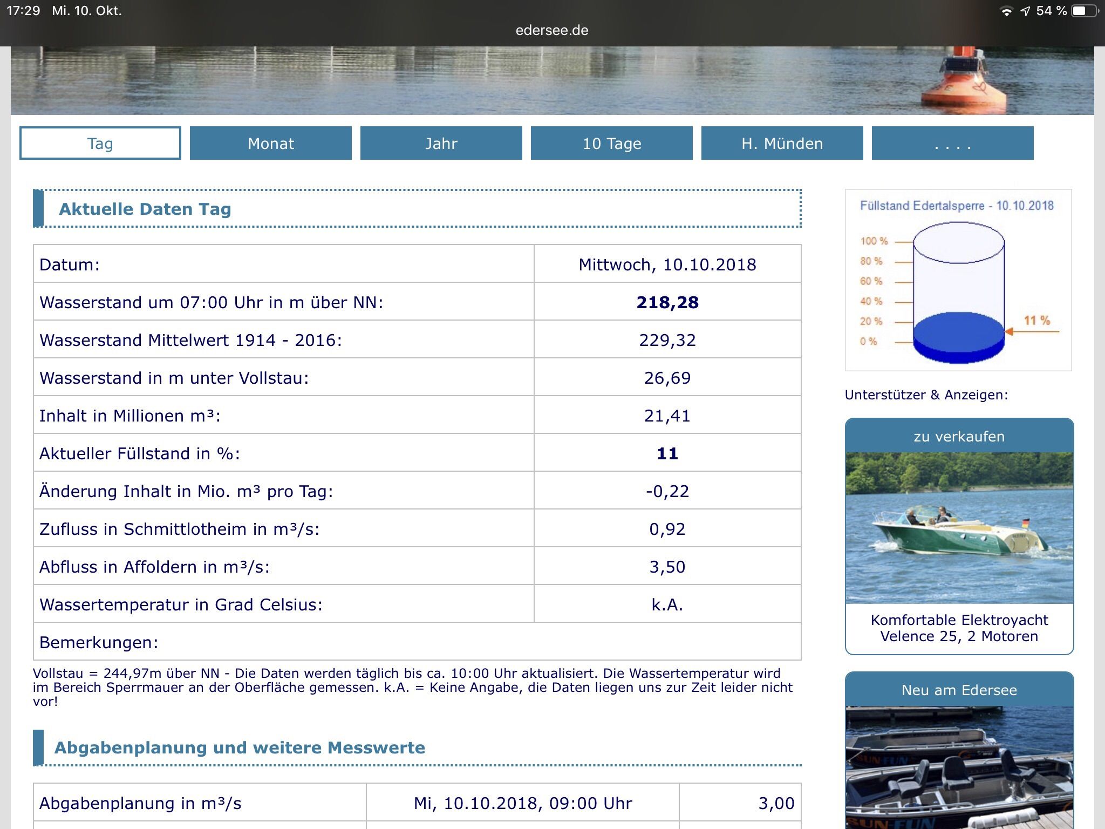This screenshot has height=829, width=1105.
Task: Tap the Wi-Fi status icon
Action: [1006, 11]
